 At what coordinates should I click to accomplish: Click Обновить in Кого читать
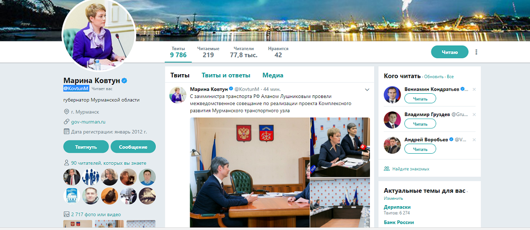click(434, 77)
